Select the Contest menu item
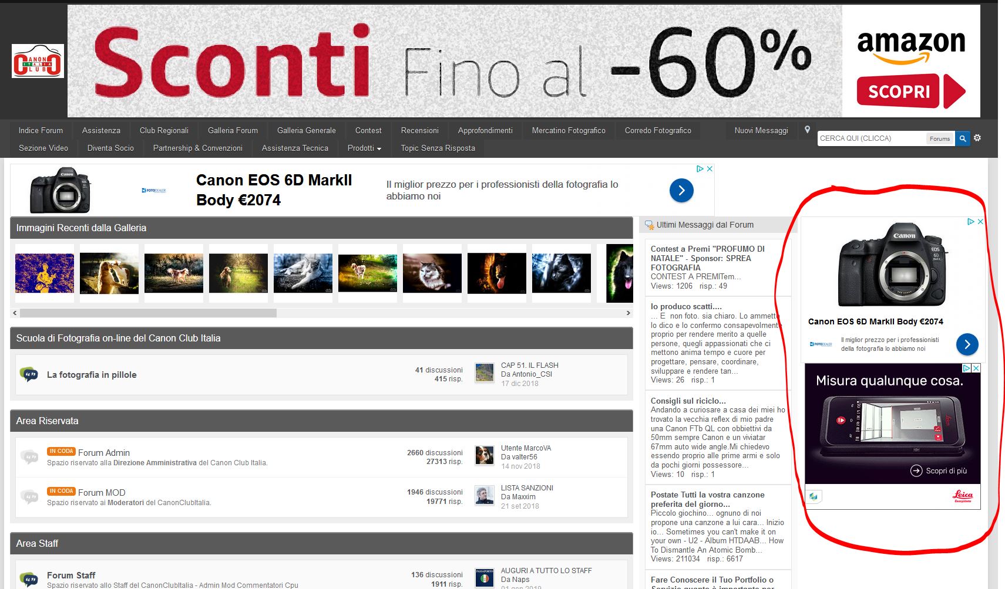The image size is (1005, 589). pos(368,130)
